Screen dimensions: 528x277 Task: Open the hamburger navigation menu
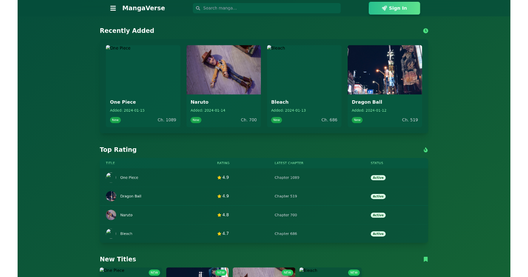click(113, 8)
